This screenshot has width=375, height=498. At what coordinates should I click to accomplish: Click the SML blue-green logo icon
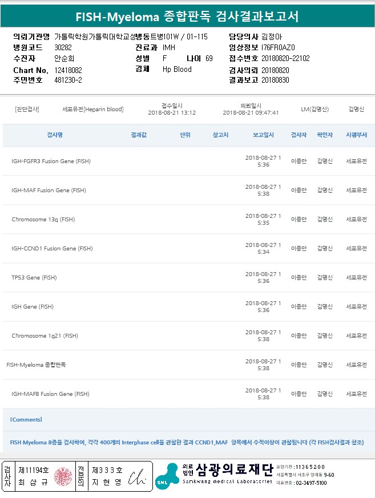click(x=167, y=476)
